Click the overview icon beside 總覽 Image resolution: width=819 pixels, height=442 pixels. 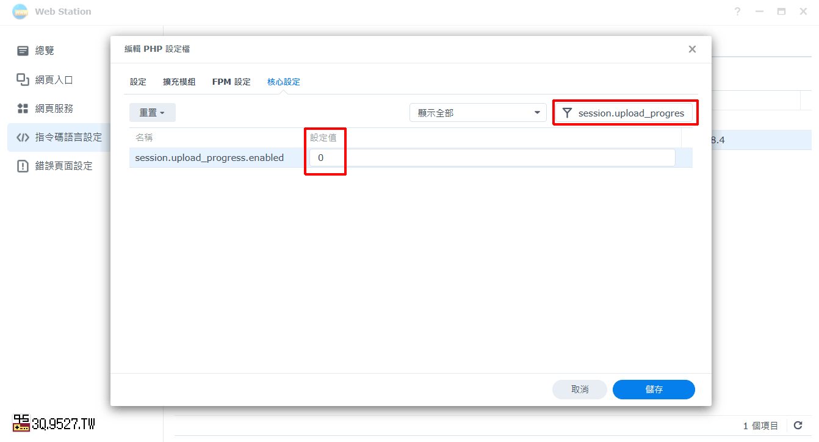(x=23, y=51)
